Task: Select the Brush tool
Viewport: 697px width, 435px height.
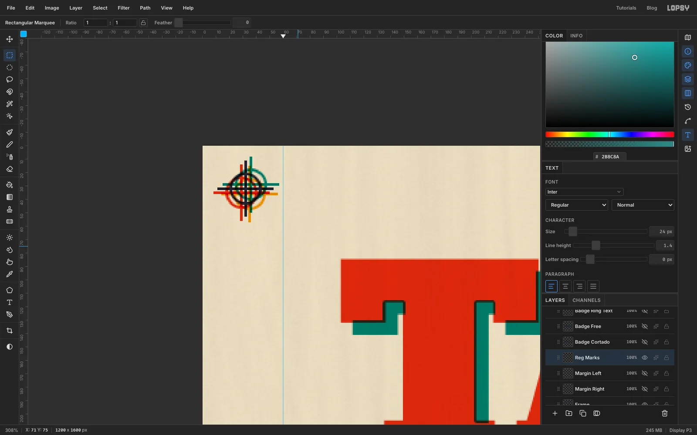Action: click(x=10, y=132)
